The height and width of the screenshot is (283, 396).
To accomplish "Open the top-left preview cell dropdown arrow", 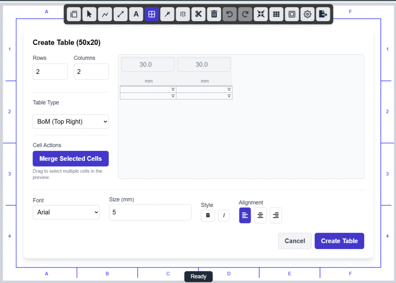I will click(x=173, y=89).
